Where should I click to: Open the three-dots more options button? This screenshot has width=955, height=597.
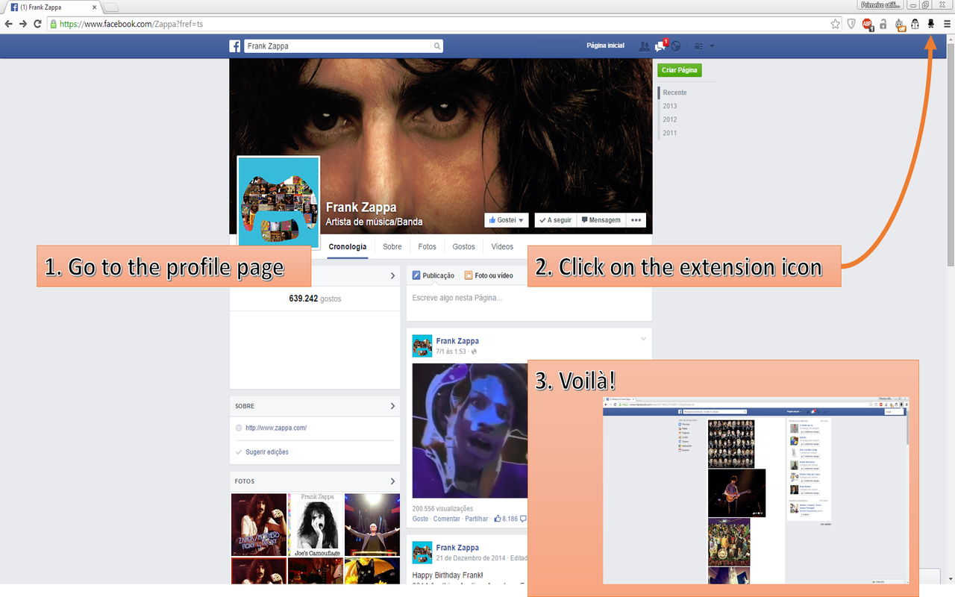click(636, 220)
